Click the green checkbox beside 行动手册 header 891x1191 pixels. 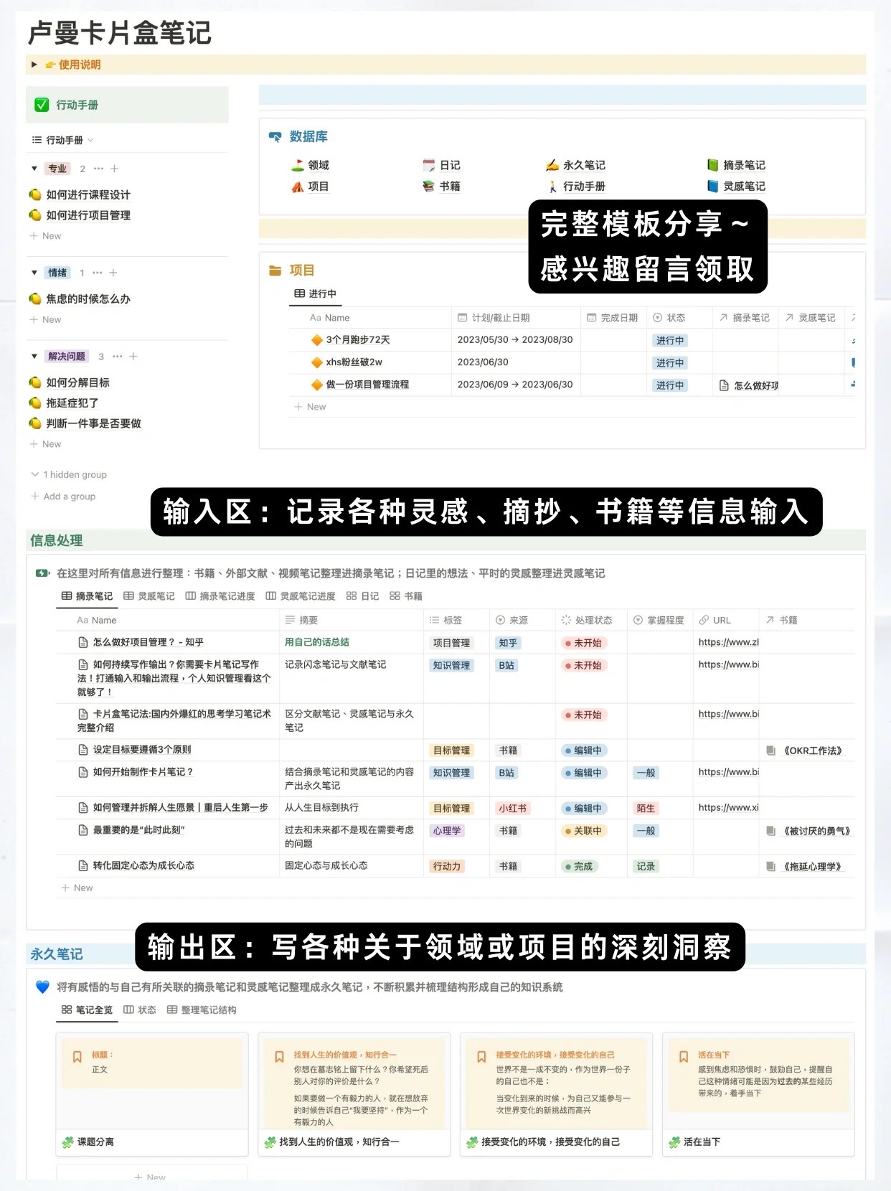[x=42, y=105]
